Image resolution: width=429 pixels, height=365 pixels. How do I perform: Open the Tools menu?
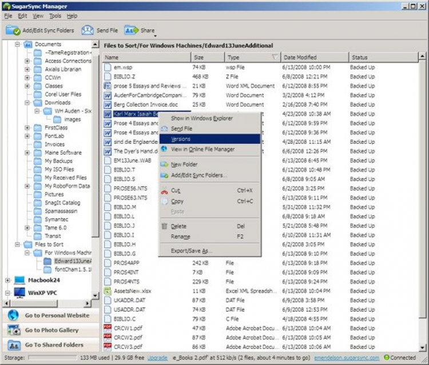[x=55, y=16]
